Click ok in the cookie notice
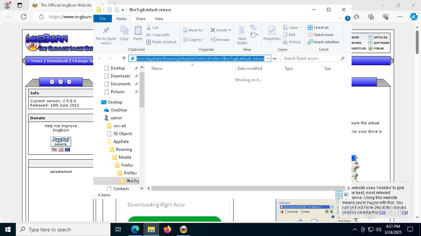This screenshot has width=421, height=236. point(405,212)
